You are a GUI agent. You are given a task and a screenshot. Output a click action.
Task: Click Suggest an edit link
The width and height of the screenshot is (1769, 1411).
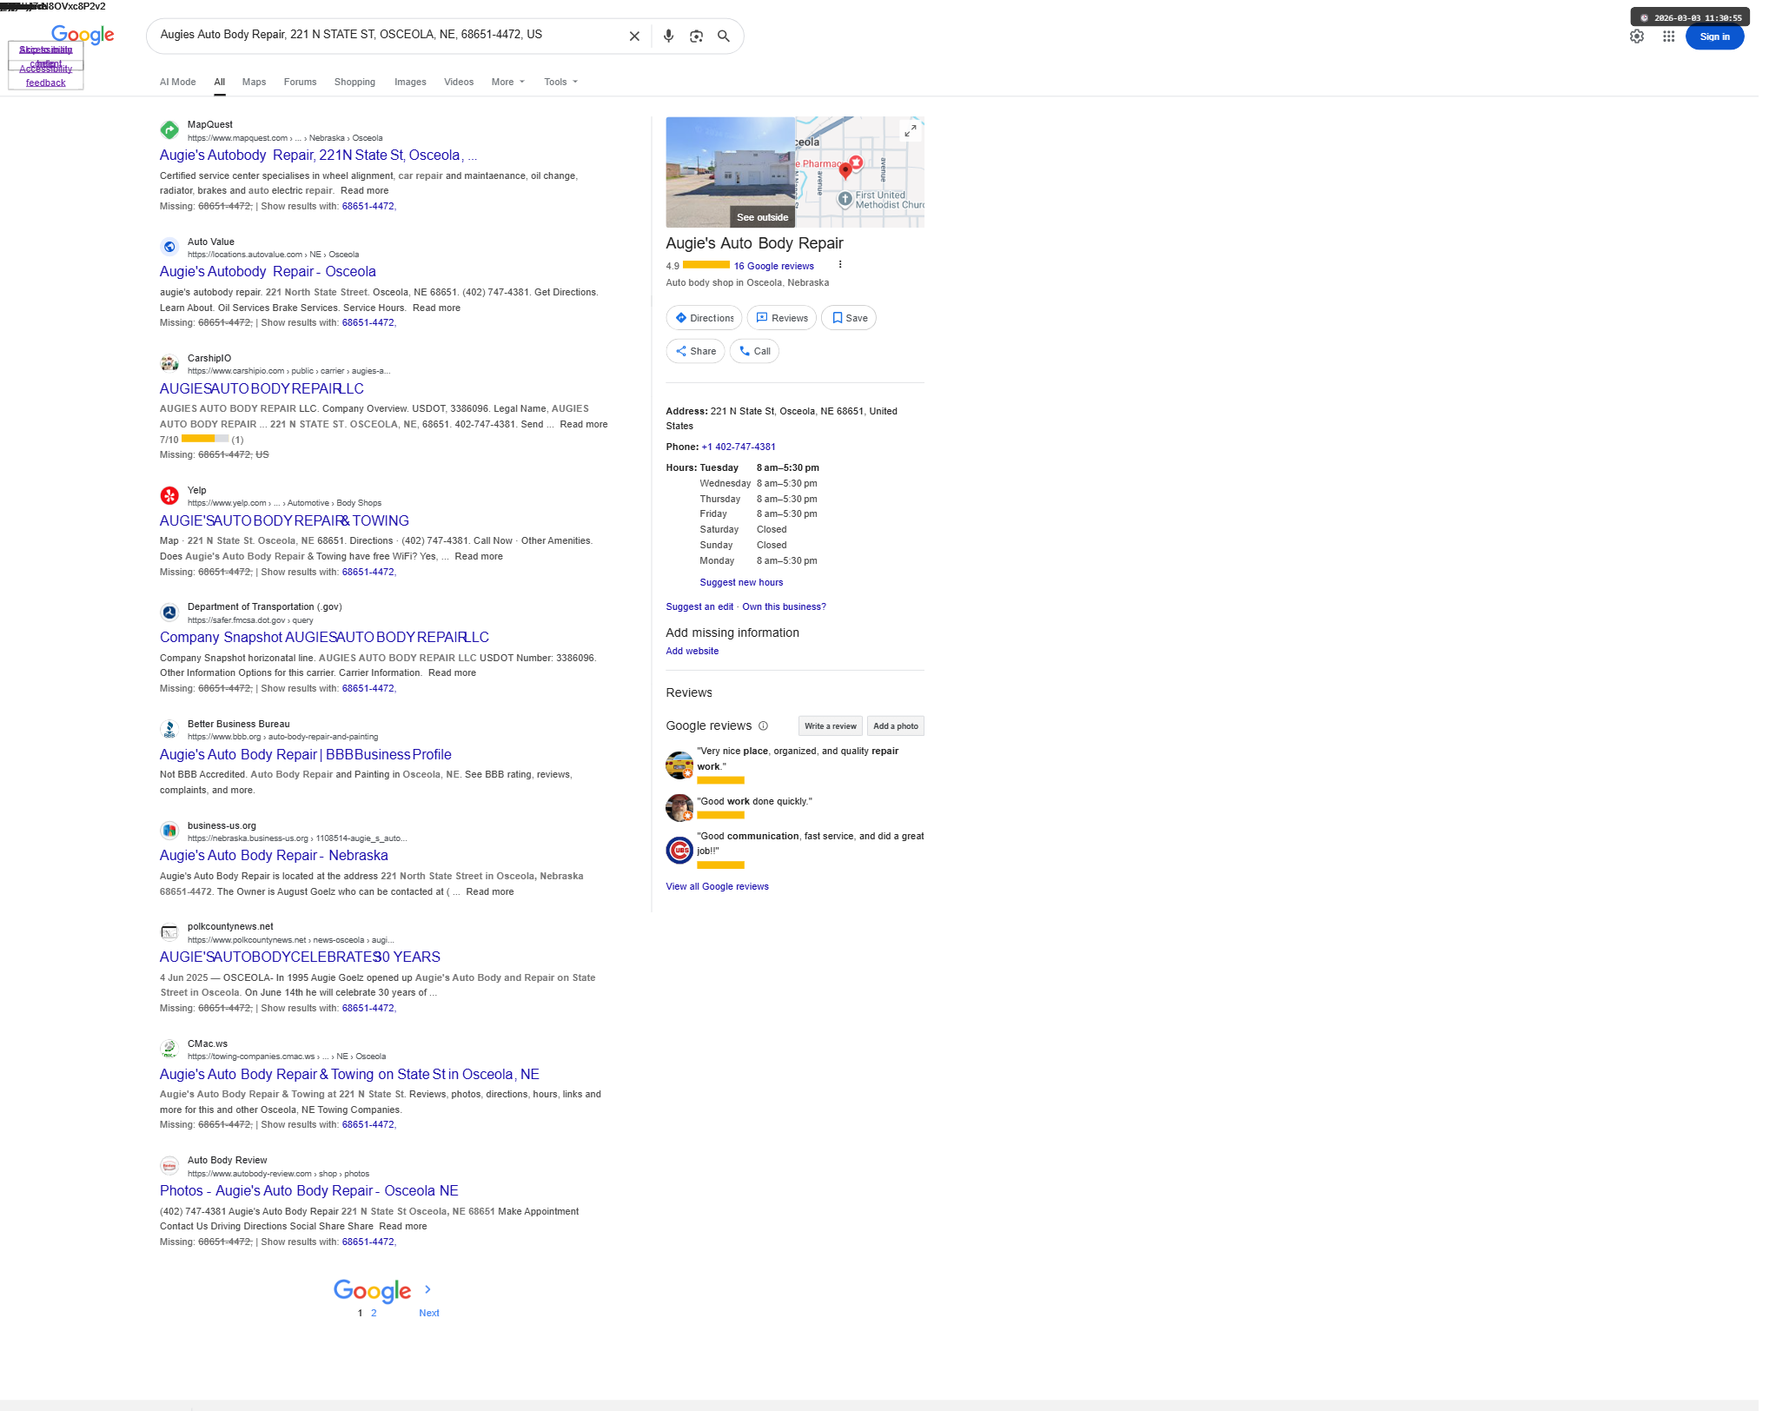tap(699, 606)
